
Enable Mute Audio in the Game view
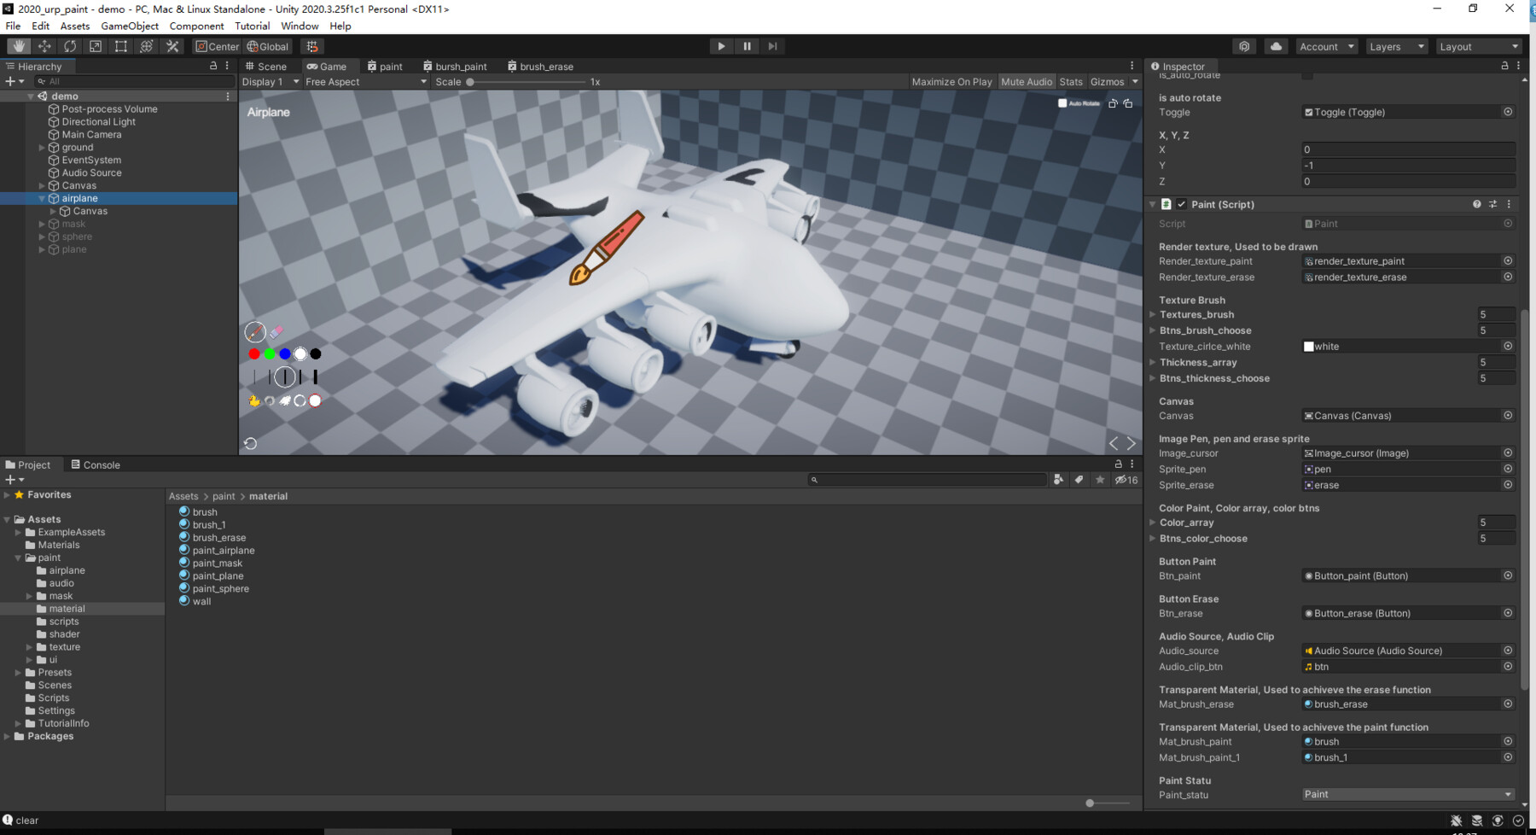(1027, 81)
